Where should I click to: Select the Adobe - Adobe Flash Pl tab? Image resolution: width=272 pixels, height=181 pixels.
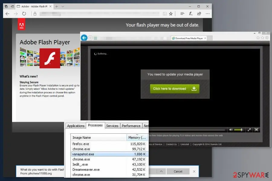(x=34, y=6)
